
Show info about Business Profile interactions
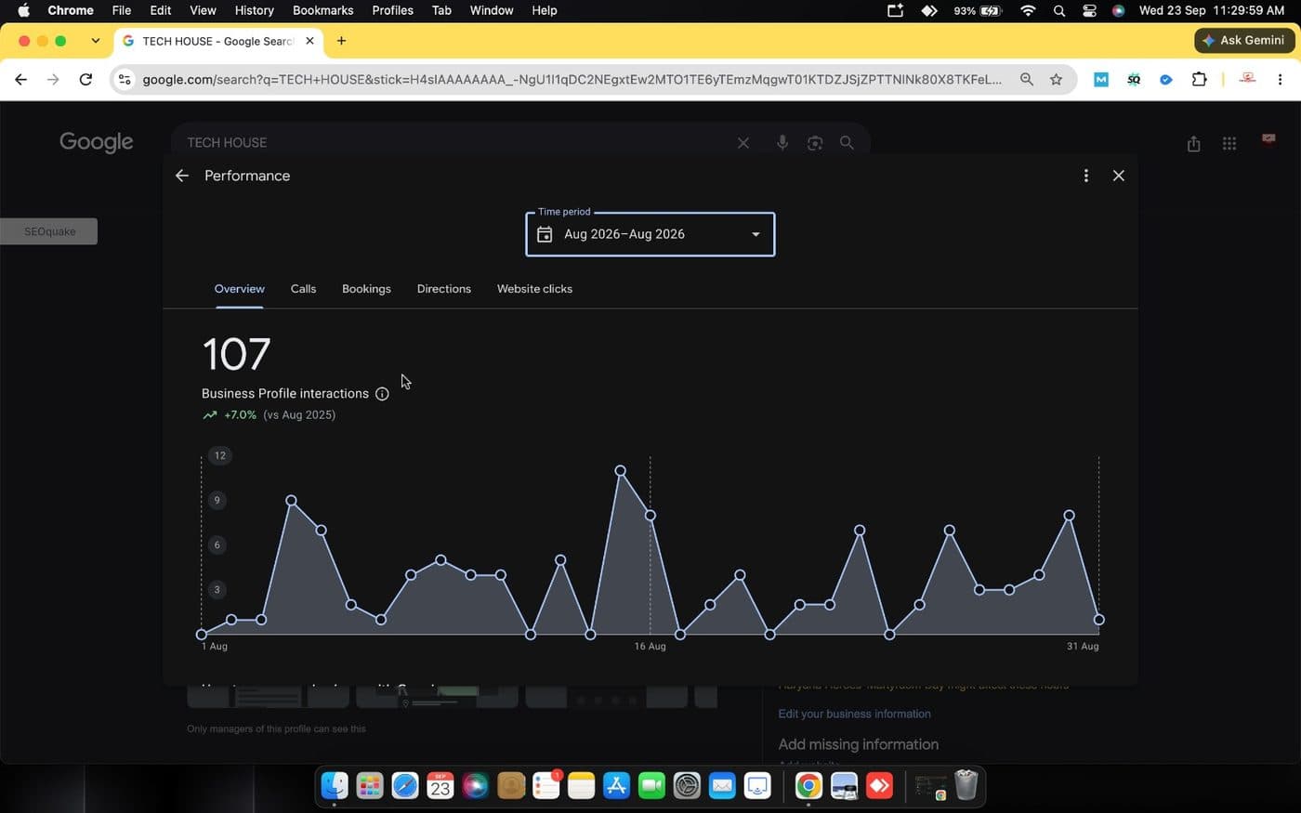click(382, 394)
